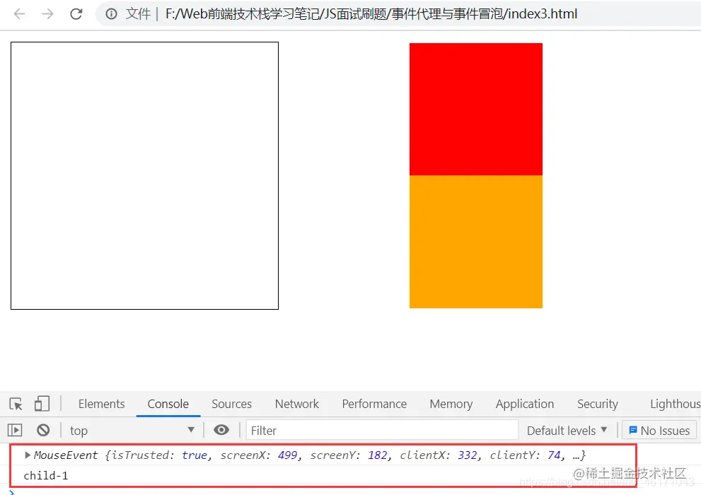Open the Lighthouse tab
The height and width of the screenshot is (495, 701).
[x=675, y=404]
